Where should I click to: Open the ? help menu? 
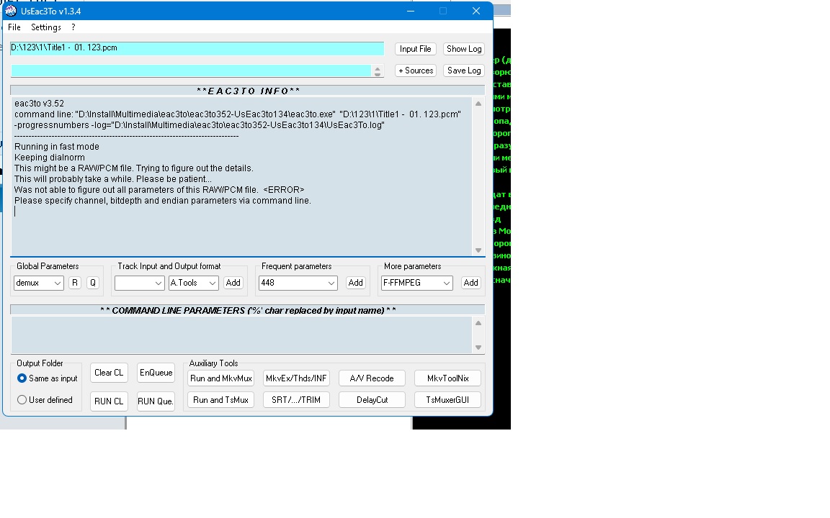73,27
